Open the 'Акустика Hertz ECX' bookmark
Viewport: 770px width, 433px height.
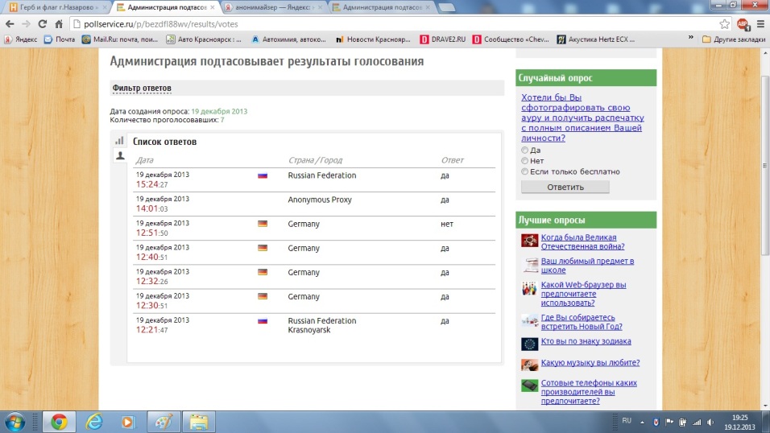pyautogui.click(x=596, y=39)
